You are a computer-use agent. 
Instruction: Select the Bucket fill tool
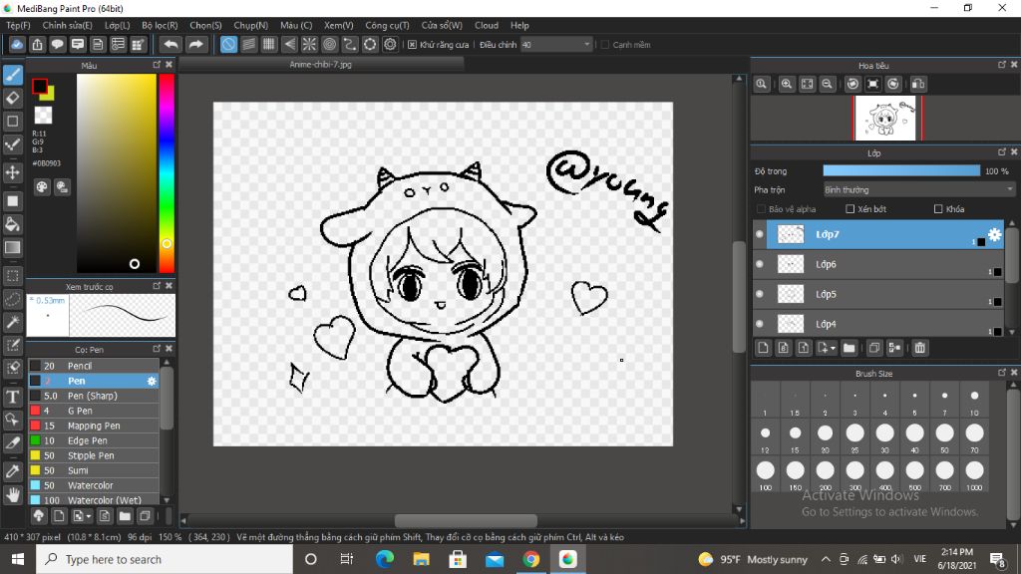13,224
